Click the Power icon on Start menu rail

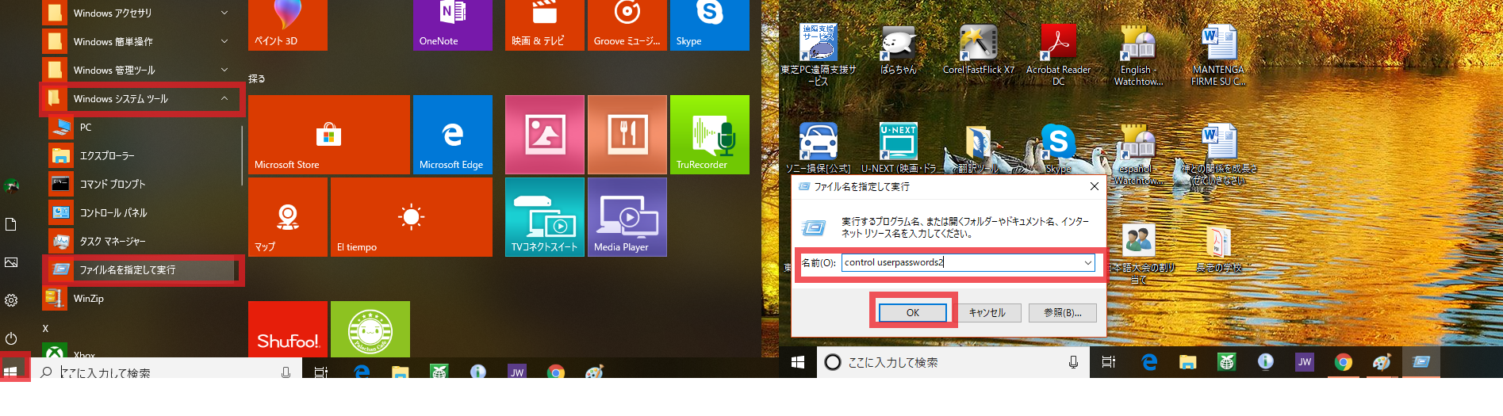point(11,338)
